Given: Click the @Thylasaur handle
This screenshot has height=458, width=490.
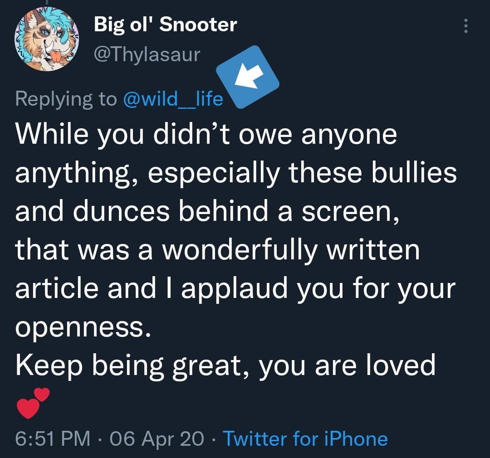Looking at the screenshot, I should [147, 55].
